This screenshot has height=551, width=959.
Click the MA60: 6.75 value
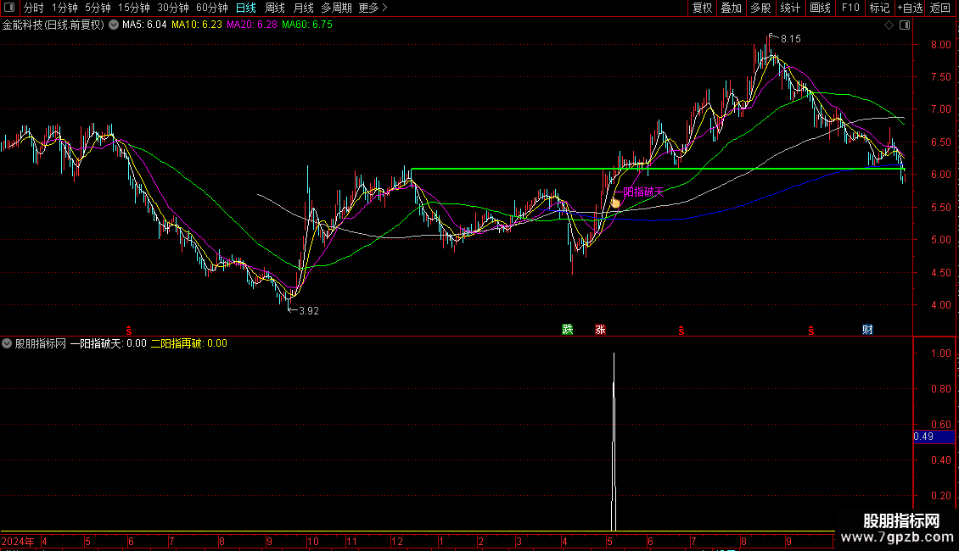tap(307, 25)
